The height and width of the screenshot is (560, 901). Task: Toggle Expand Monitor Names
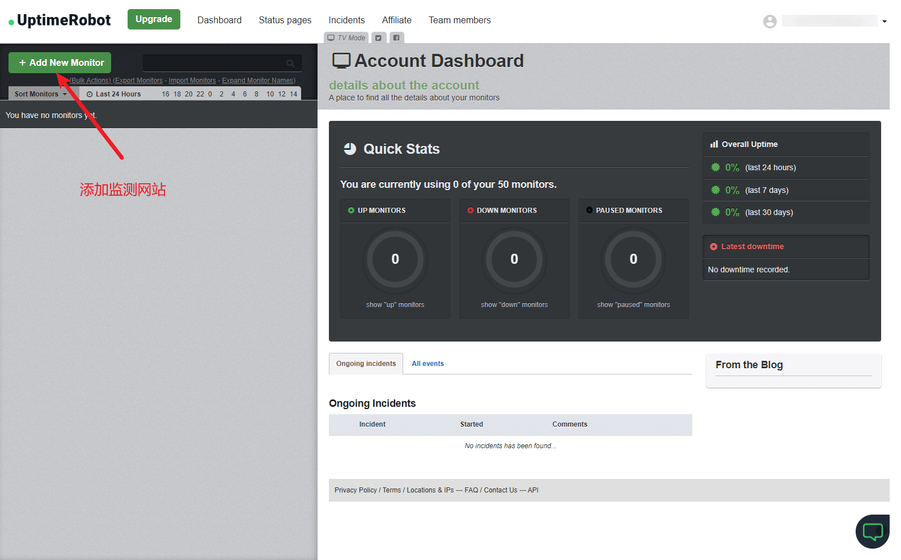[x=258, y=81]
